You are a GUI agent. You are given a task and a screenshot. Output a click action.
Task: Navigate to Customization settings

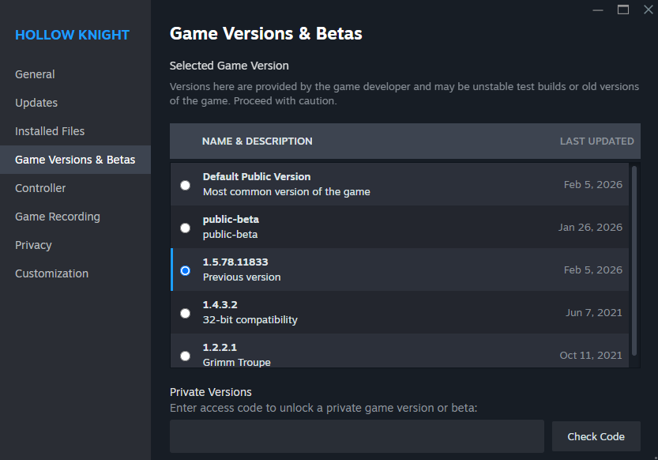tap(51, 273)
